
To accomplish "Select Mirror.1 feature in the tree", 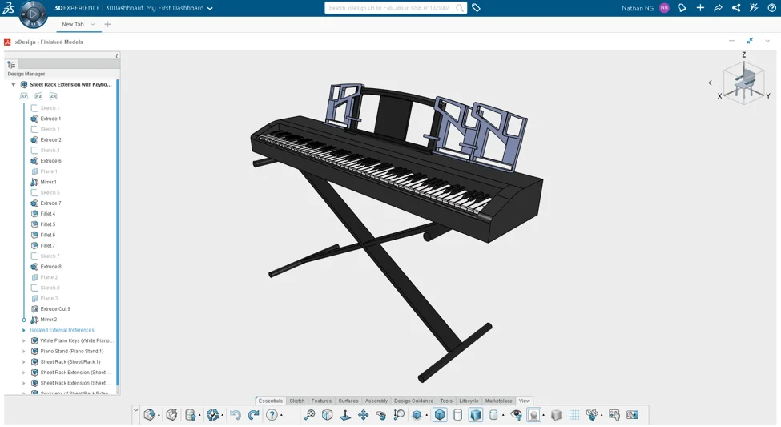I will tap(48, 183).
